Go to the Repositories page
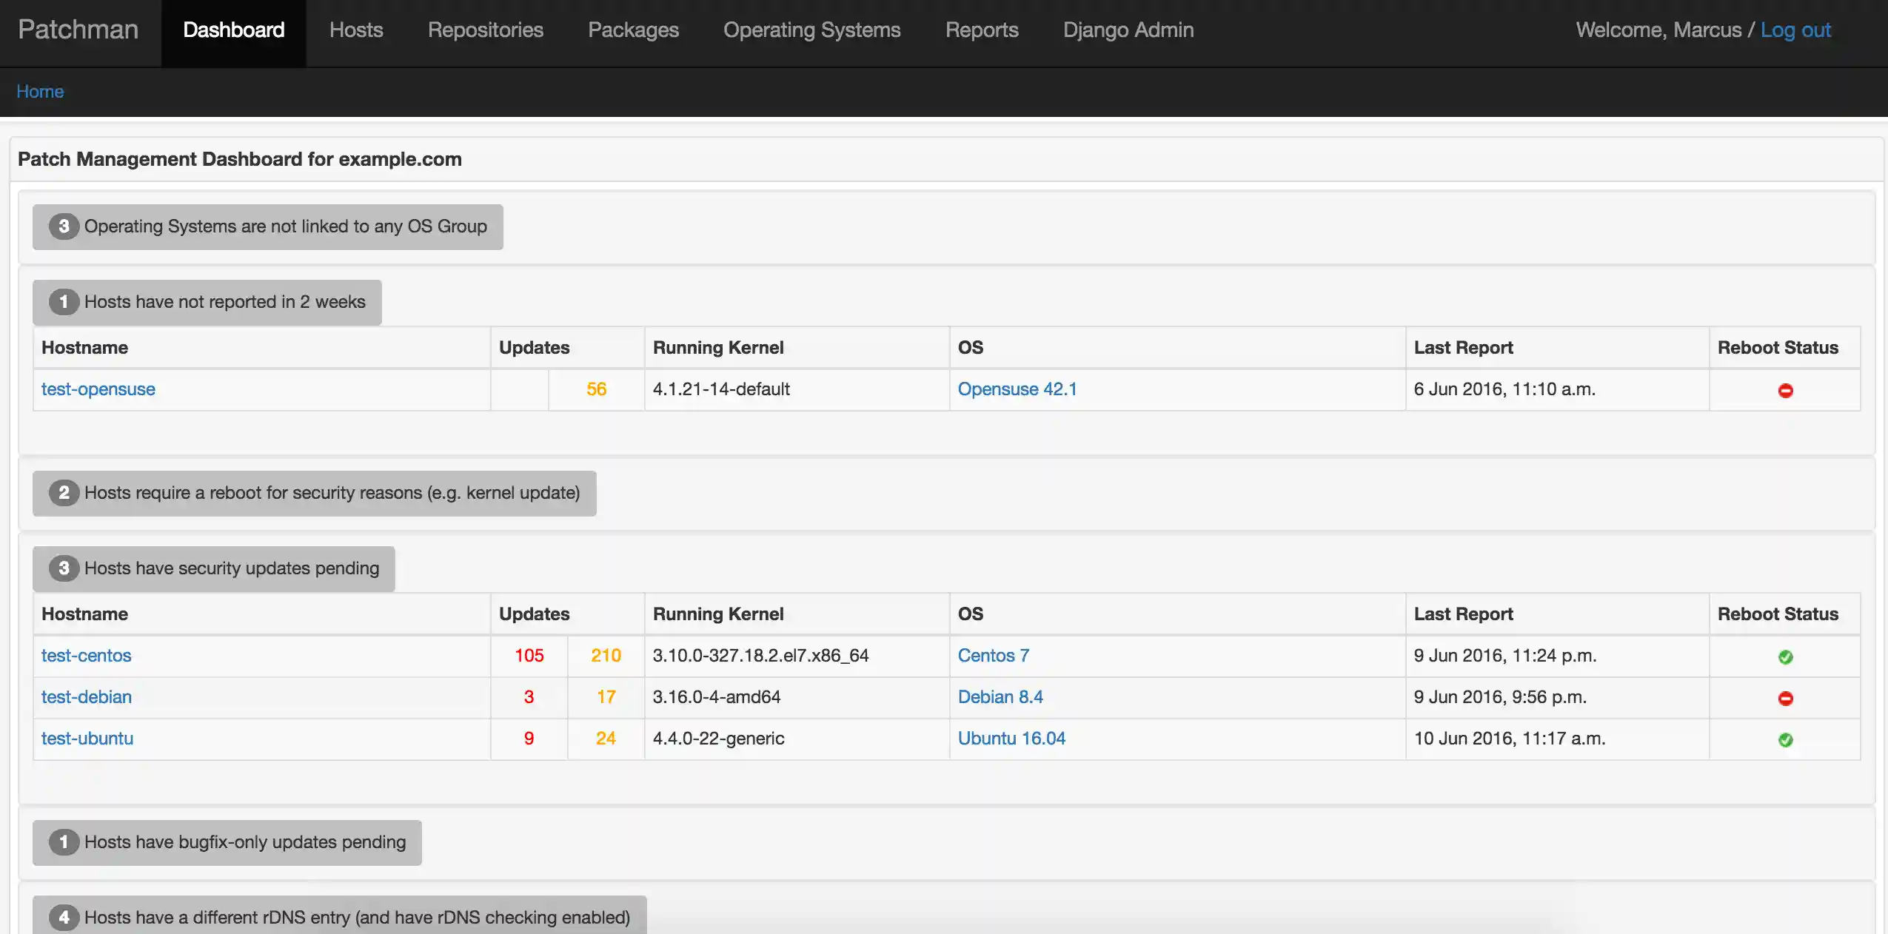This screenshot has height=934, width=1888. pyautogui.click(x=485, y=30)
